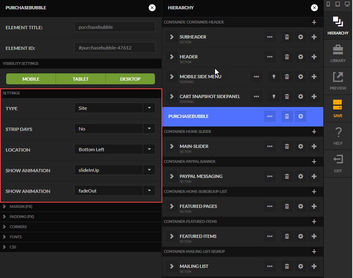Expand the Main-Slider tree item

click(x=172, y=146)
